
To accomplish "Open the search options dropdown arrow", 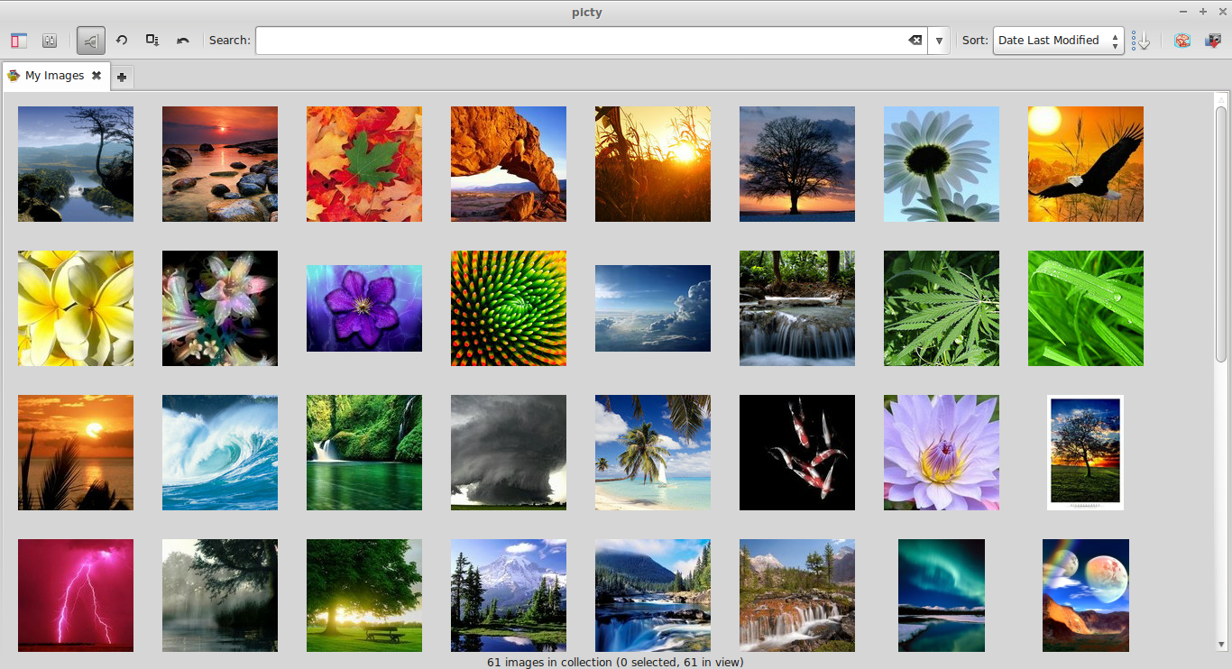I will click(x=938, y=40).
